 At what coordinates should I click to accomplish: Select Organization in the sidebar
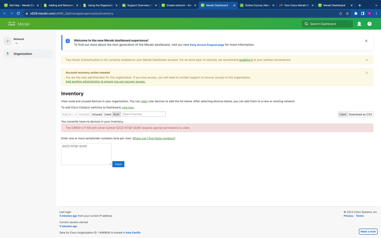(x=28, y=54)
